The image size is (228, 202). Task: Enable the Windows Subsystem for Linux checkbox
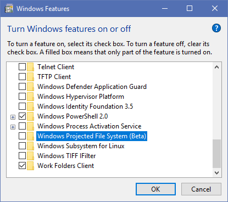pyautogui.click(x=22, y=146)
